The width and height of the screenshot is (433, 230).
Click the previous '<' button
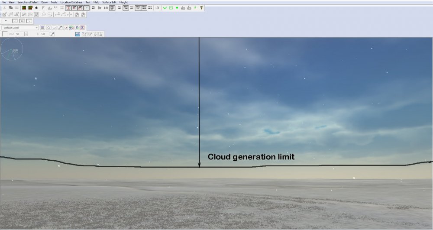tap(15, 21)
